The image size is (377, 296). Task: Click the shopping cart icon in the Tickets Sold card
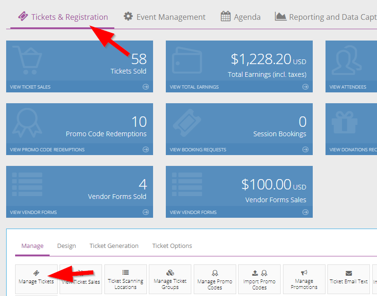[x=27, y=60]
